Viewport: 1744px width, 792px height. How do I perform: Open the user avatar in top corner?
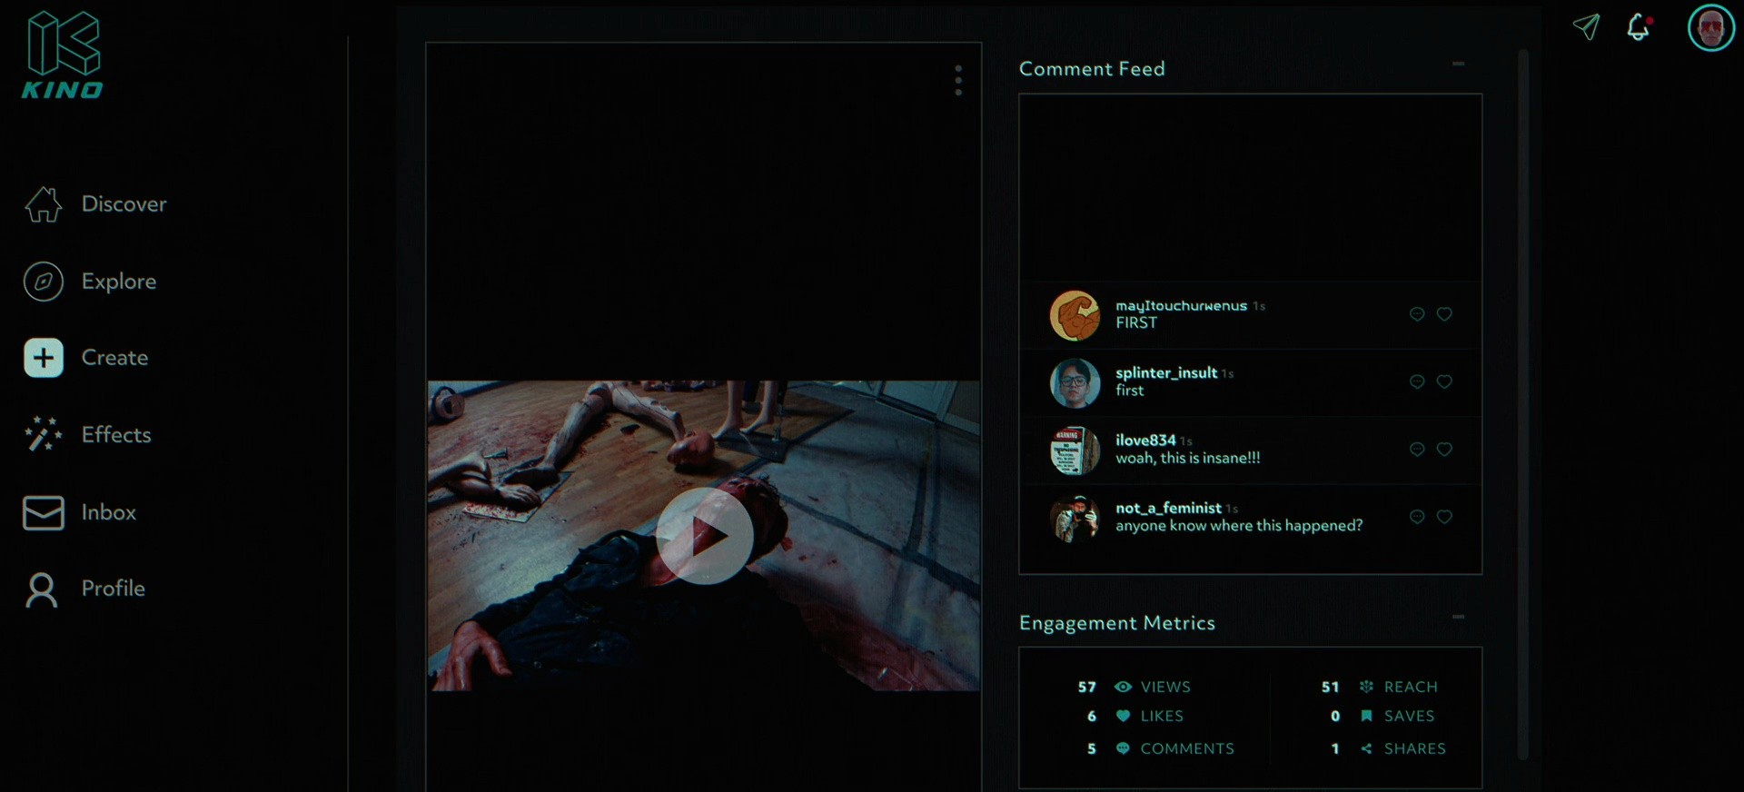pyautogui.click(x=1711, y=27)
